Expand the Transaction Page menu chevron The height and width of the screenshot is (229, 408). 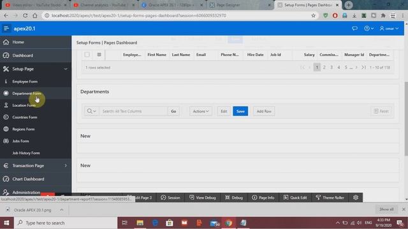point(66,165)
